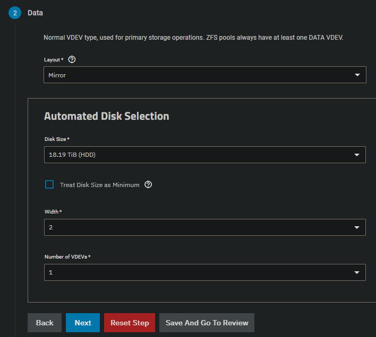This screenshot has height=337, width=376.
Task: Open help tooltip for Treat Disk Size as Minimum
Action: [x=148, y=185]
